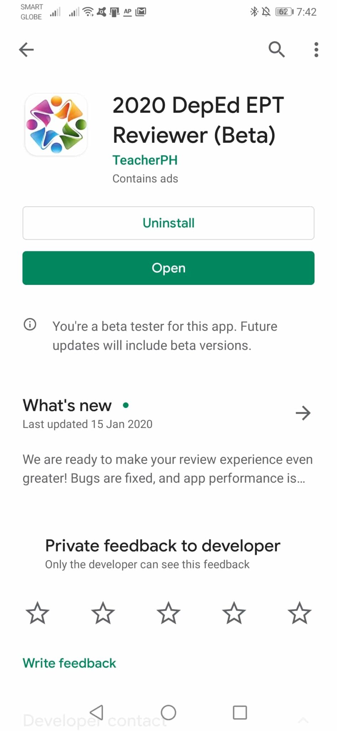The image size is (337, 731).
Task: Give five stars with the last star
Action: (300, 613)
